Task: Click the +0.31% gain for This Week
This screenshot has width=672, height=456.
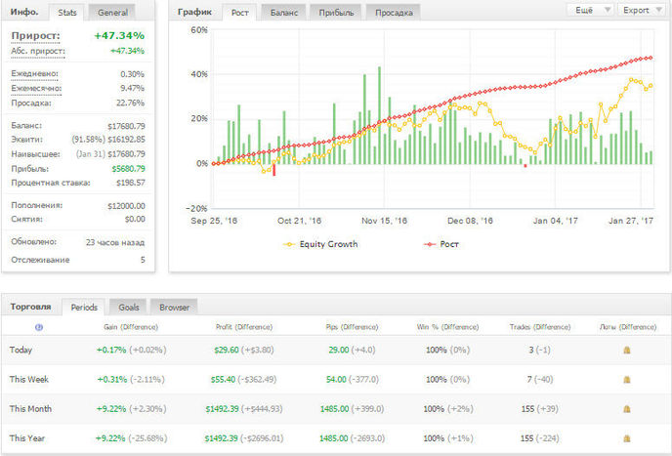Action: tap(112, 380)
